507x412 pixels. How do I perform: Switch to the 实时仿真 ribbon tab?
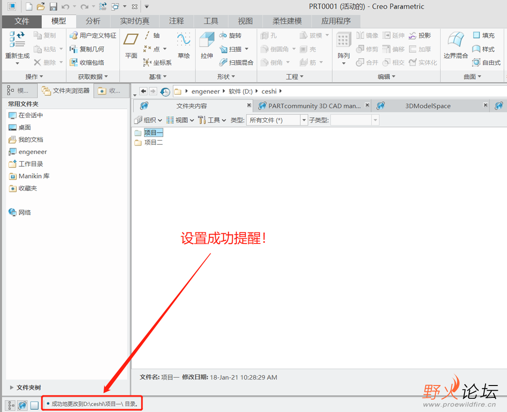pyautogui.click(x=134, y=21)
